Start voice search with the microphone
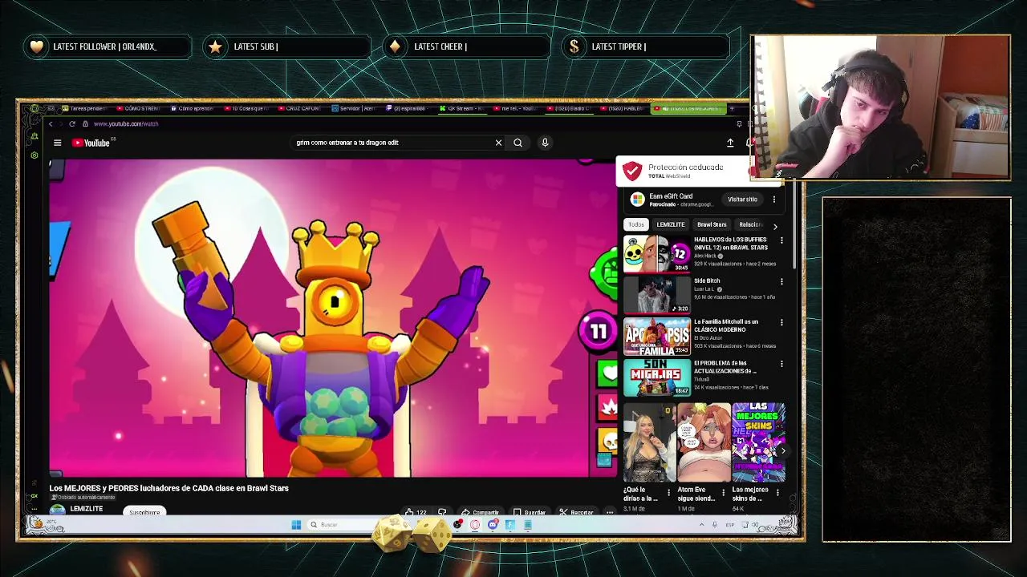Viewport: 1027px width, 577px height. tap(545, 143)
